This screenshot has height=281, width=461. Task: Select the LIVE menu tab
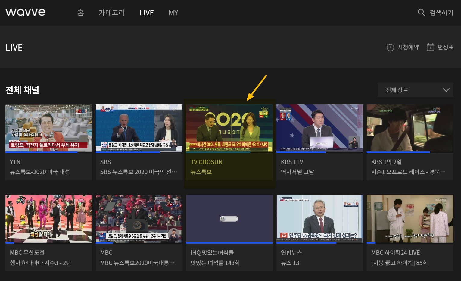tap(147, 13)
